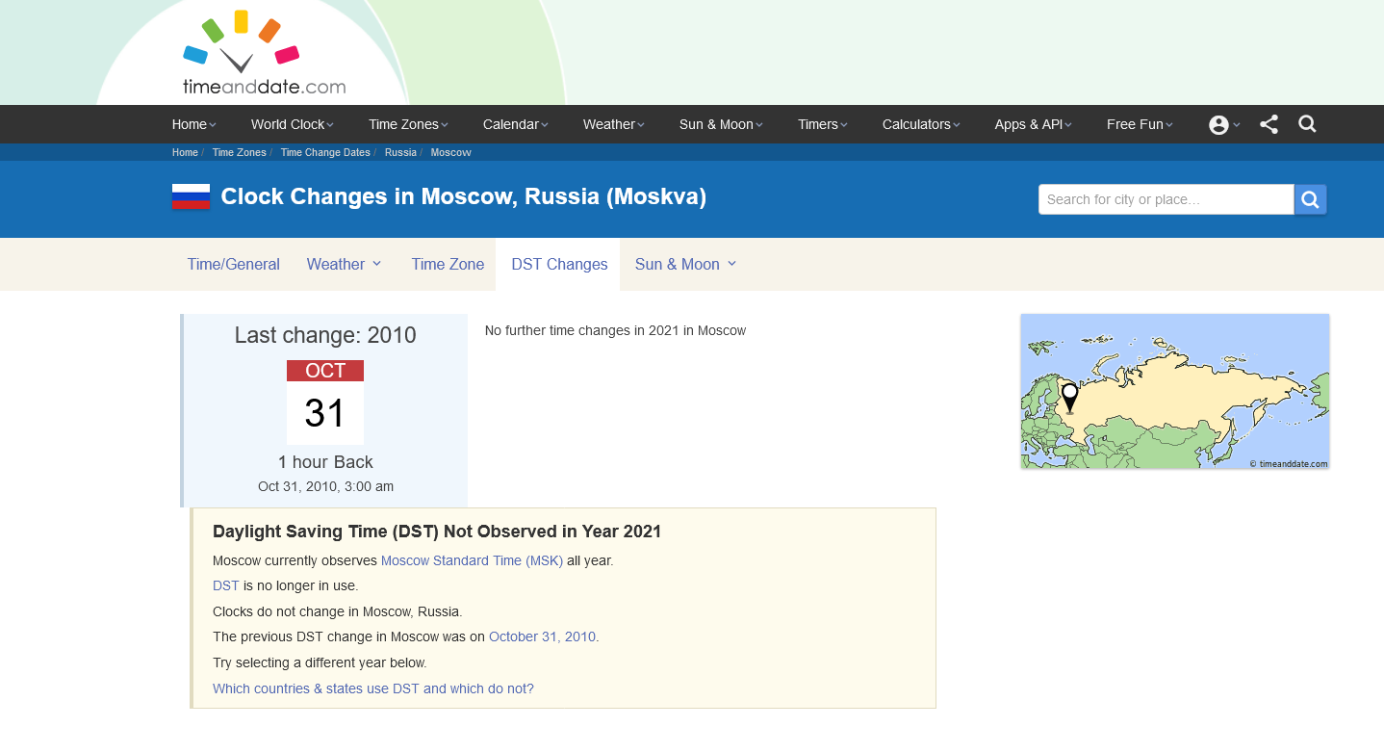
Task: Open the Free Fun menu
Action: coord(1141,124)
